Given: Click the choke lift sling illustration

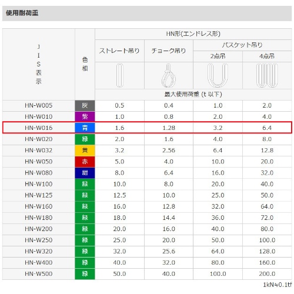Looking at the screenshot, I should [x=169, y=75].
